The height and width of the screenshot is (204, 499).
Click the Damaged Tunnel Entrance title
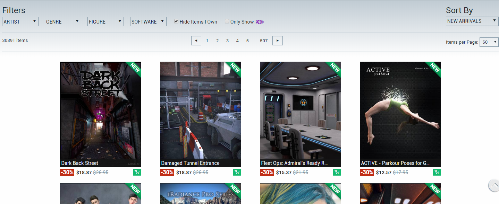(x=190, y=163)
